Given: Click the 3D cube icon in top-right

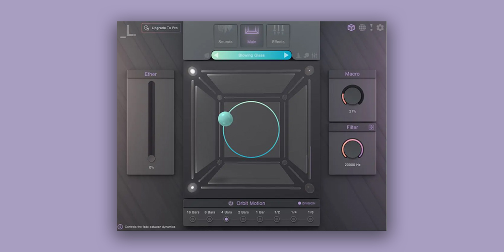Looking at the screenshot, I should [x=351, y=28].
